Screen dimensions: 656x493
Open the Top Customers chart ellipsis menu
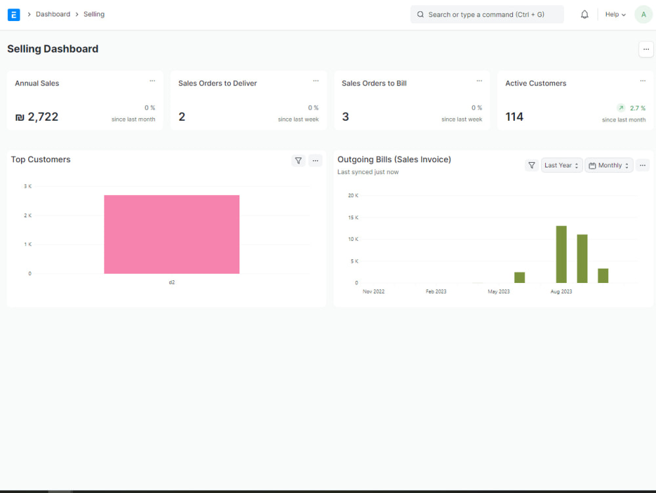click(316, 160)
